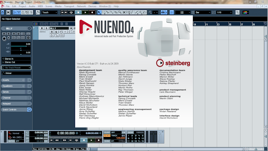
Task: Solo the BILLY track in track list
Action: point(46,28)
